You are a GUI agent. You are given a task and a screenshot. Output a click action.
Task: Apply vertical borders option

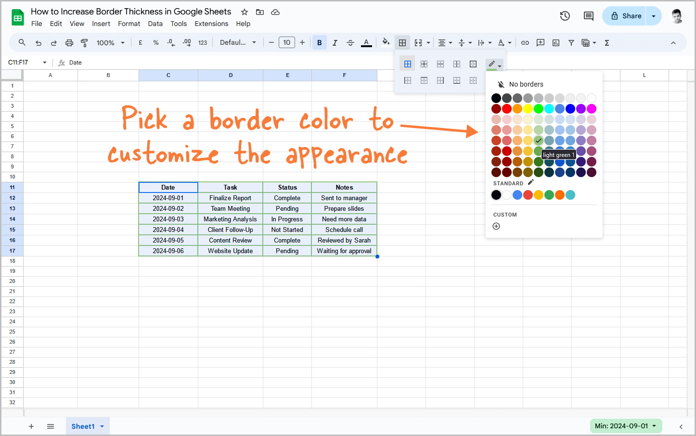pyautogui.click(x=457, y=64)
